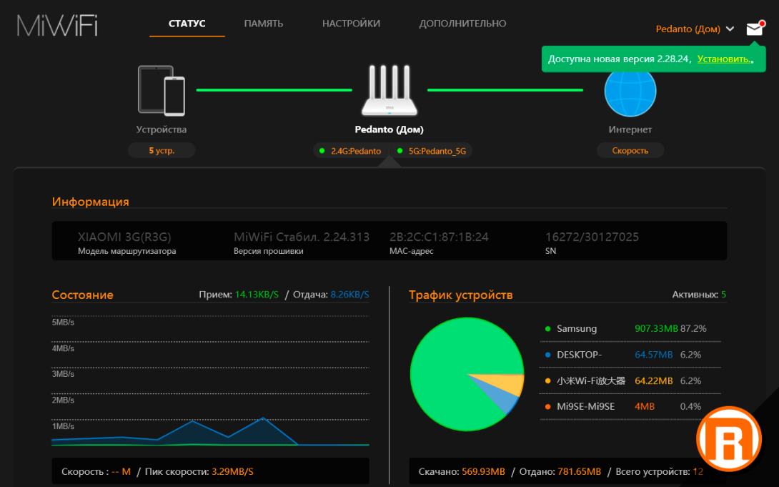Go to the НАСТРОЙКИ tab
Viewport: 779px width, 487px height.
click(351, 24)
